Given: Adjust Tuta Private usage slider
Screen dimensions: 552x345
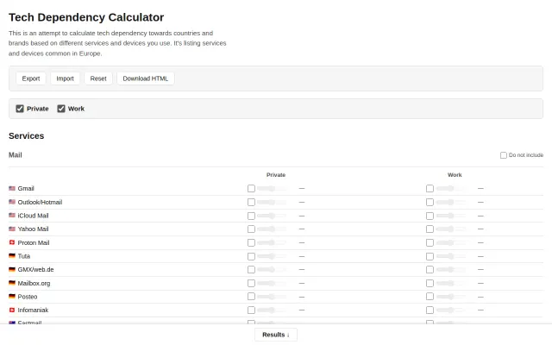Looking at the screenshot, I should 272,256.
